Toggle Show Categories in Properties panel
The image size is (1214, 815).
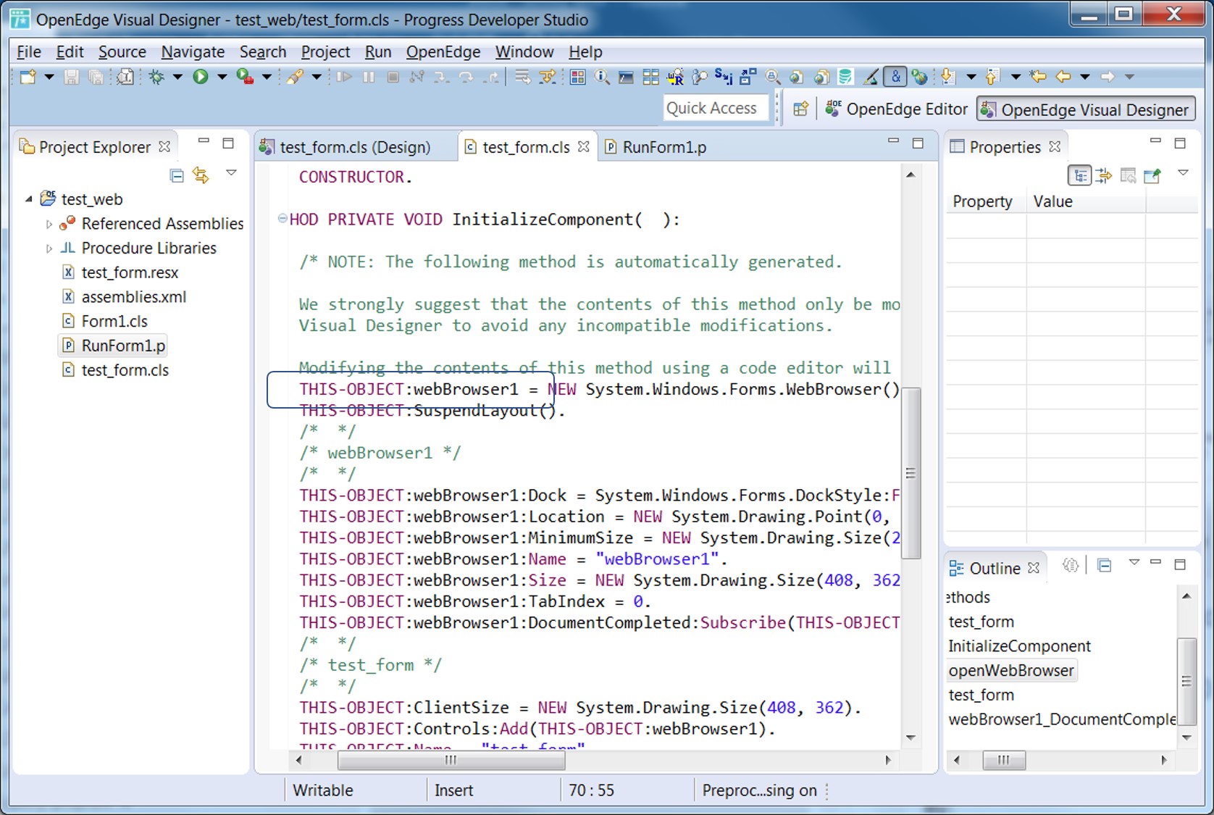(x=1079, y=175)
